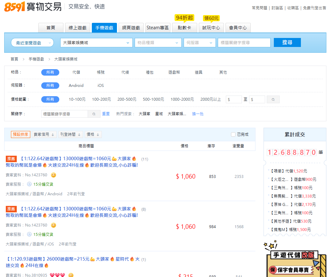Filter items by 代儲
The width and height of the screenshot is (327, 277).
[x=76, y=72]
